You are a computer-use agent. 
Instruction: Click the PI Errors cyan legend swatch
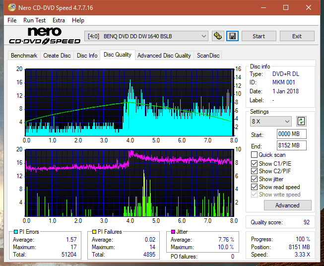pyautogui.click(x=16, y=232)
